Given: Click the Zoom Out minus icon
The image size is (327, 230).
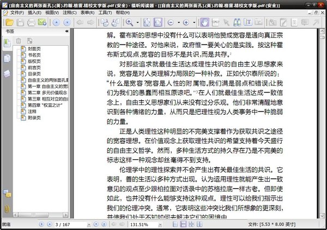Looking at the screenshot, I should (171, 22).
